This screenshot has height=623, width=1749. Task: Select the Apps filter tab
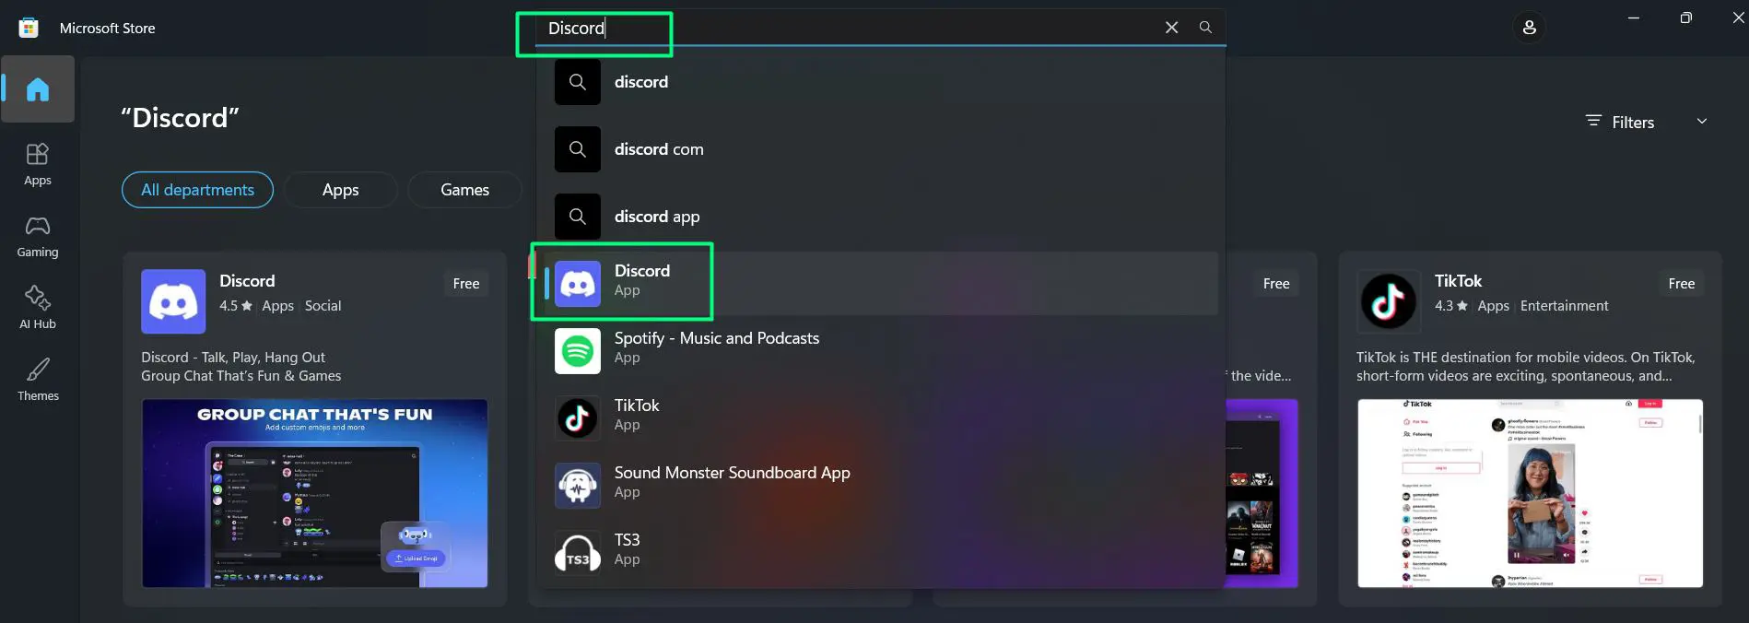pyautogui.click(x=341, y=190)
